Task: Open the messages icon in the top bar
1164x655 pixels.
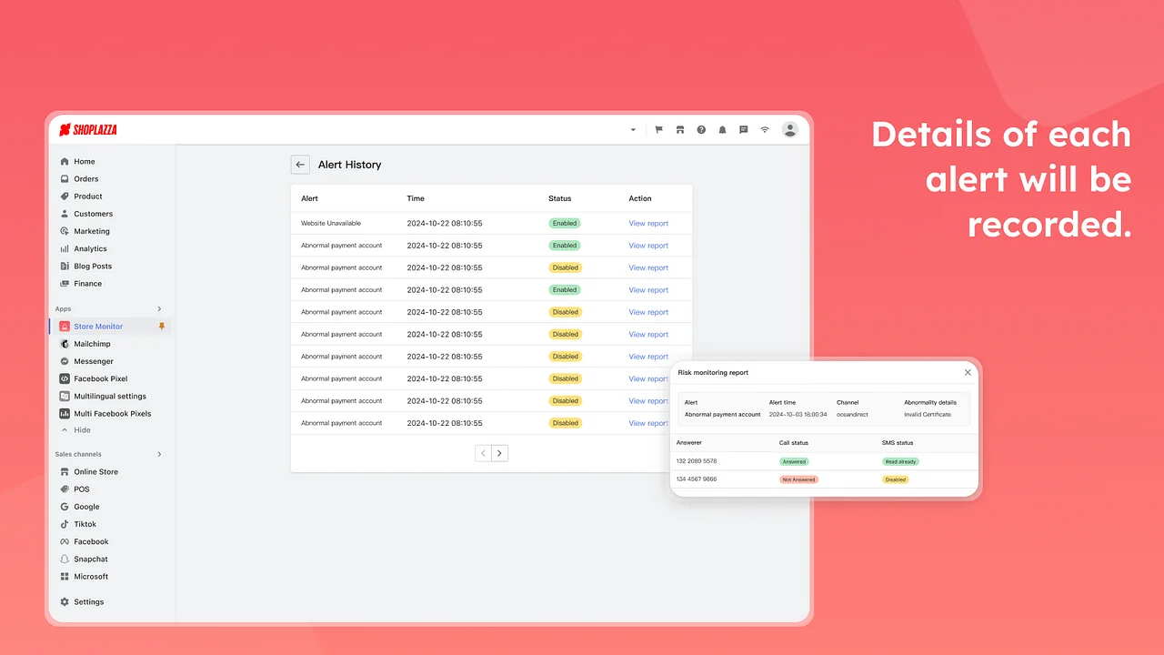Action: point(743,129)
